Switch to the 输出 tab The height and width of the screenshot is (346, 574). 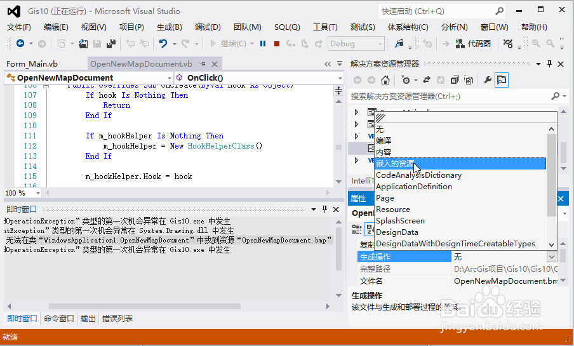88,319
